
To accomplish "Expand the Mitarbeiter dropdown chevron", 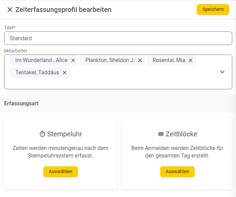I will pyautogui.click(x=222, y=72).
